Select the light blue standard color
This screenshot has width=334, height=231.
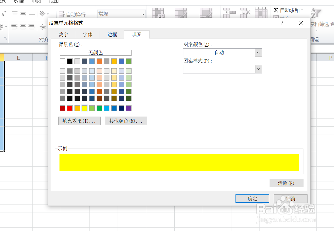[x=107, y=108]
